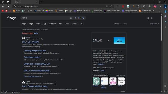Open Creating images from text link
Image resolution: width=168 pixels, height=94 pixels.
coord(35,51)
